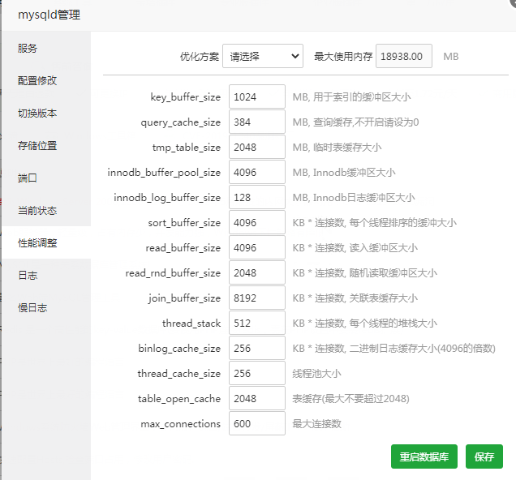
Task: Edit the binlog_cache_size value
Action: [x=257, y=348]
